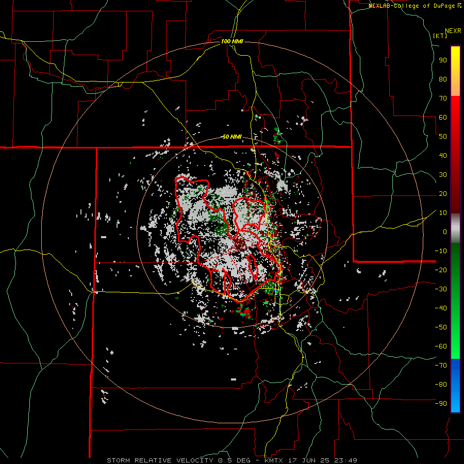Click the "30" tick label on the velocity scale
Screen dimensions: 464x464
click(x=443, y=175)
